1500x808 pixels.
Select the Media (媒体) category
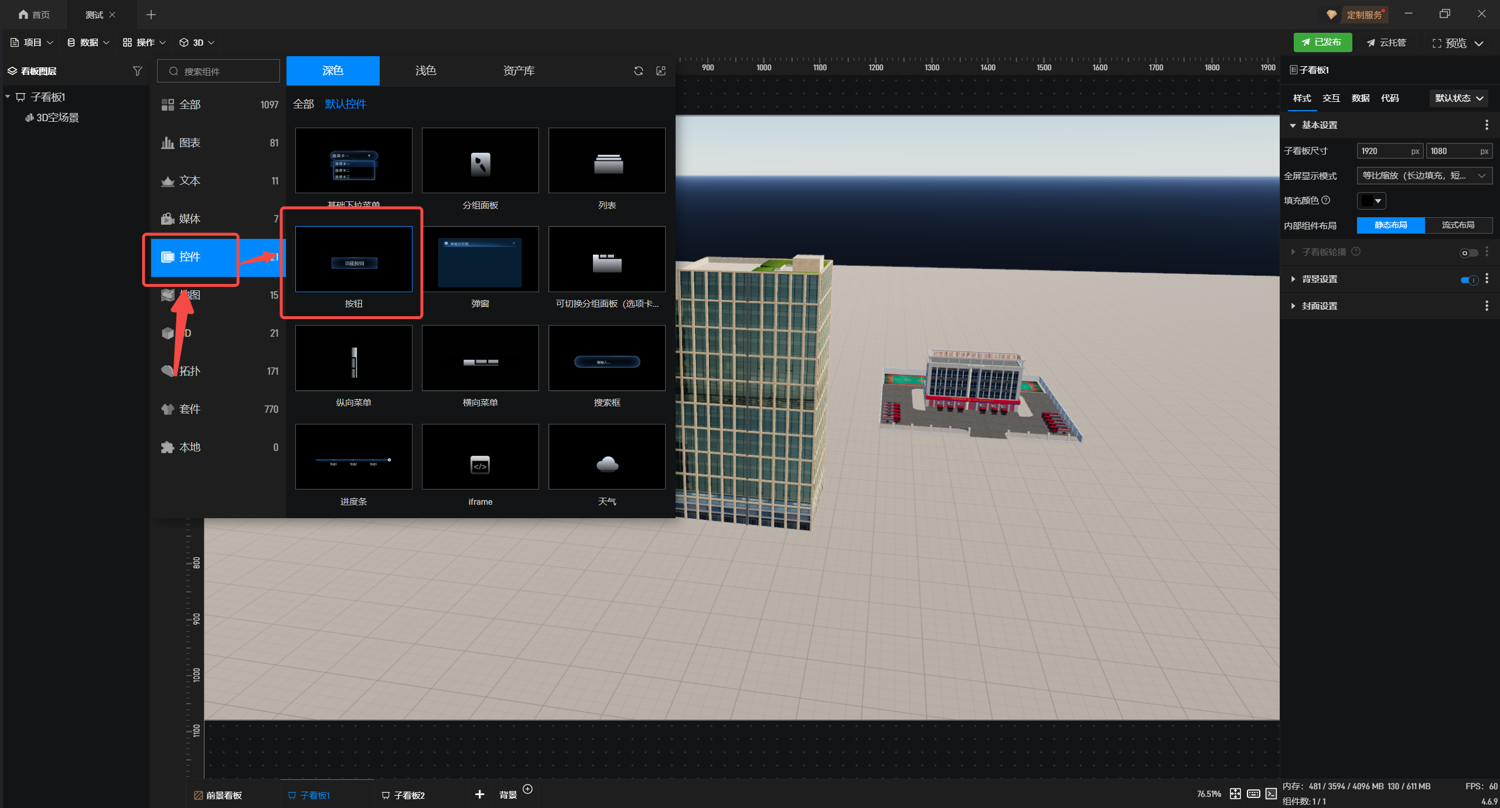click(x=190, y=219)
